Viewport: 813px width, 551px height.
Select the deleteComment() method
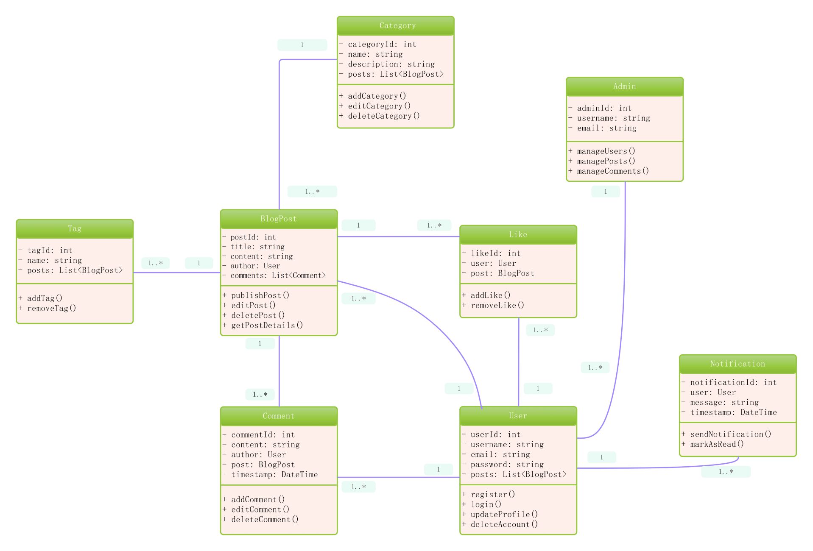(x=265, y=520)
